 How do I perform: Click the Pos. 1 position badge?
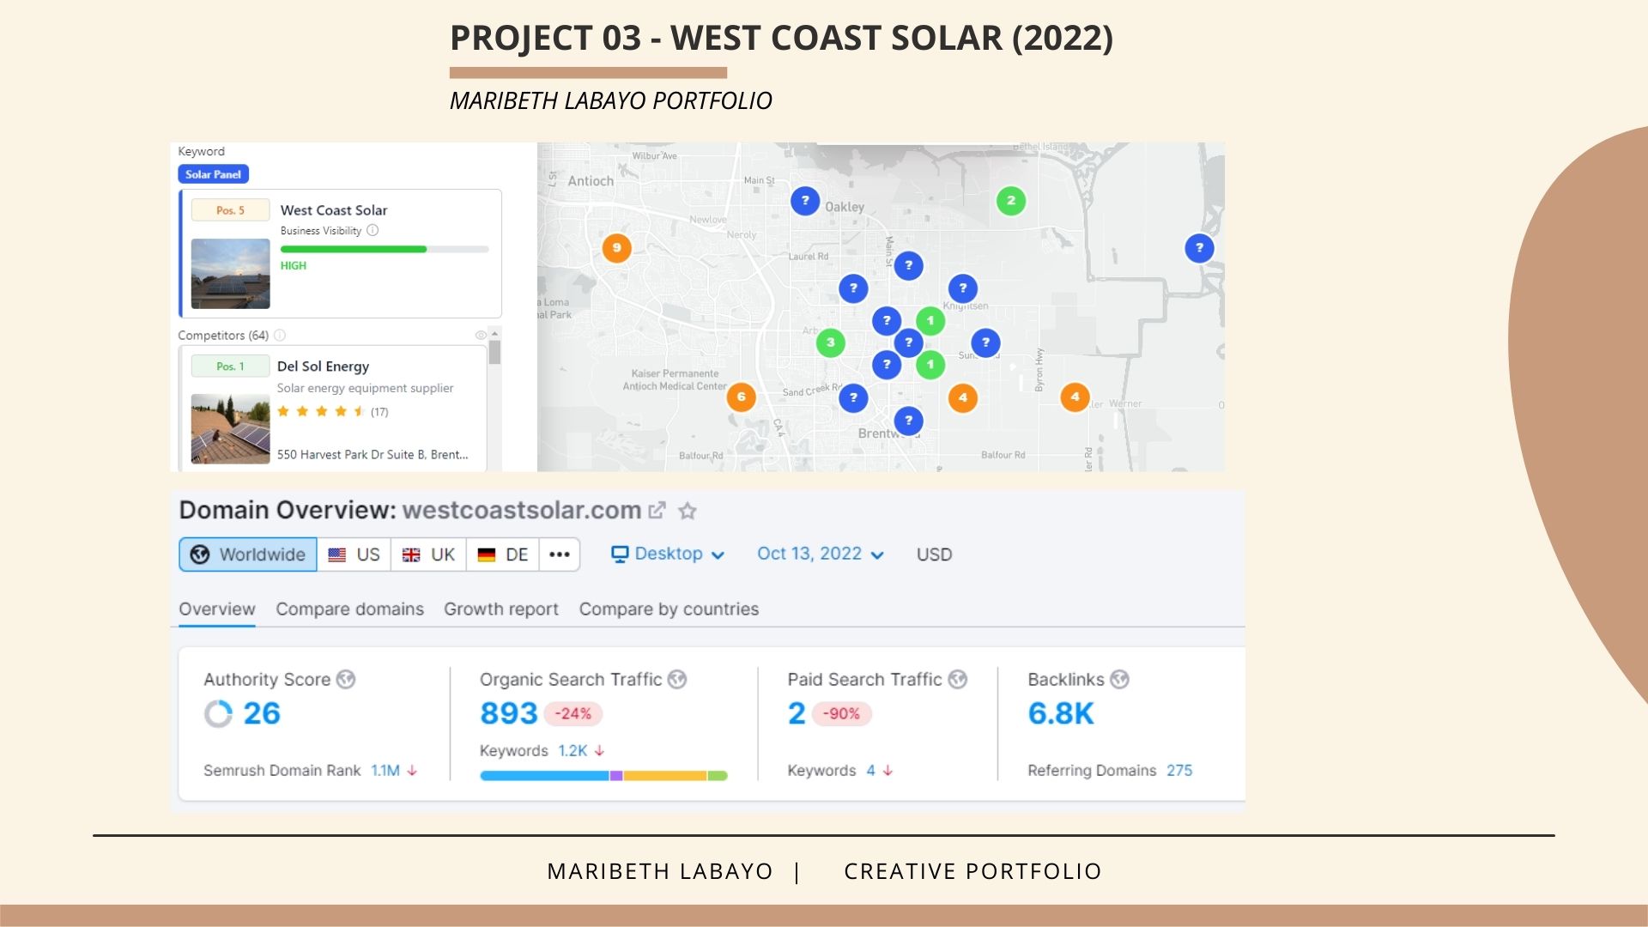point(230,367)
